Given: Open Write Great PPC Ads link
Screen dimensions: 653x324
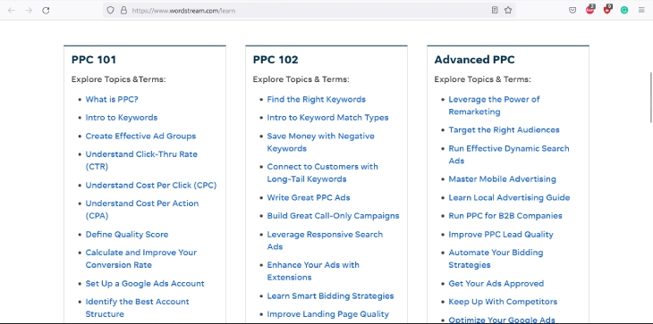Looking at the screenshot, I should point(309,197).
